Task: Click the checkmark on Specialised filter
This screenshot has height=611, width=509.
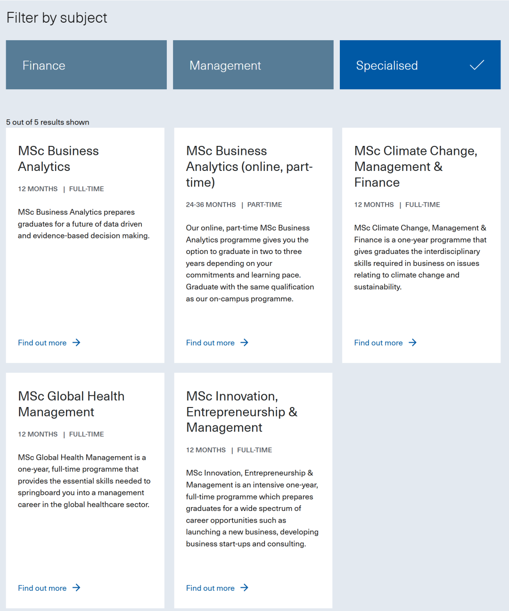Action: coord(477,65)
